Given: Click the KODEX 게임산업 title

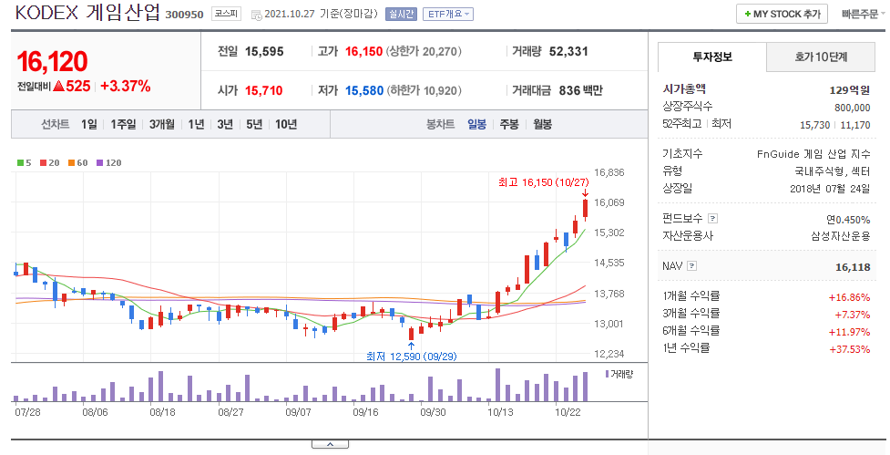Looking at the screenshot, I should coord(87,13).
